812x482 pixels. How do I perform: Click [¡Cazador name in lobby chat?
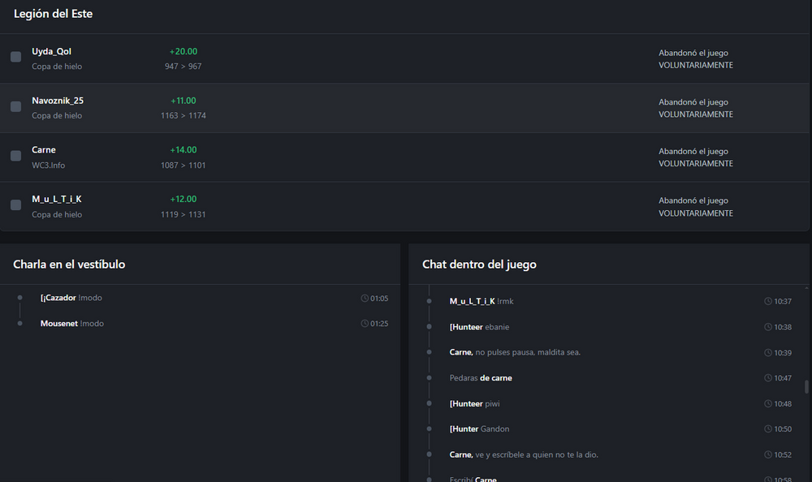click(x=58, y=298)
